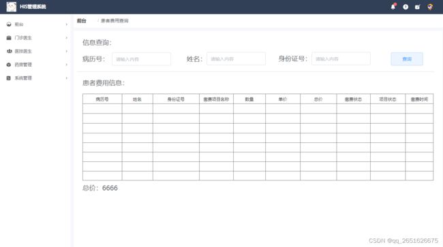Image resolution: width=443 pixels, height=247 pixels.
Task: Expand the 门诊医生 menu chevron
Action: [x=67, y=38]
